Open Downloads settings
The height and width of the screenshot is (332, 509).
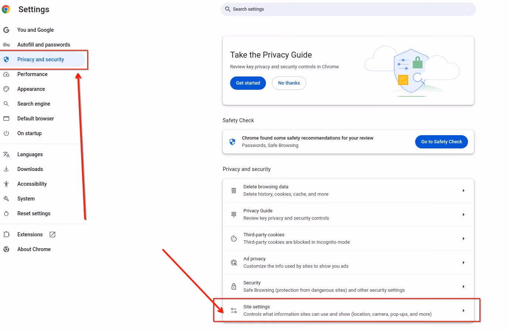30,169
